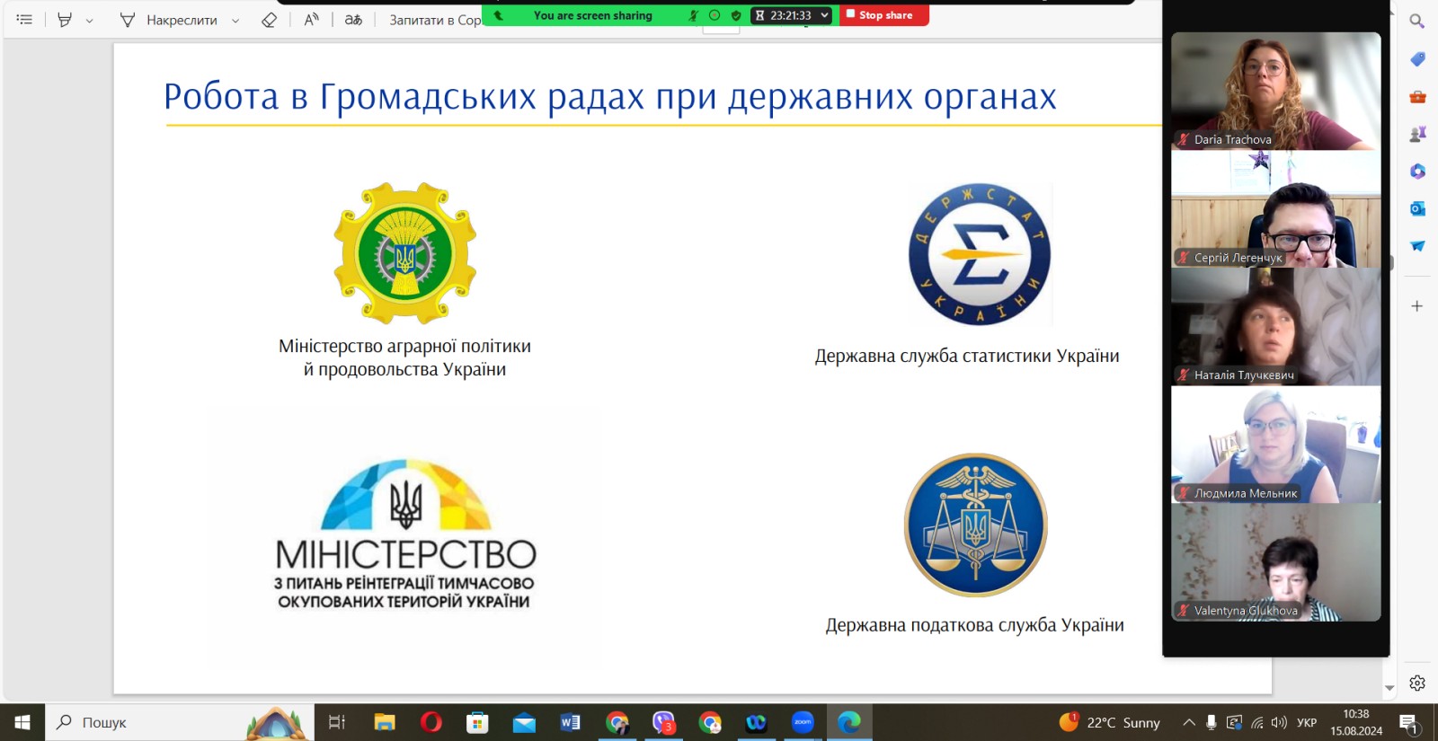
Task: Open Outlook in Edge sidebar
Action: click(1417, 208)
